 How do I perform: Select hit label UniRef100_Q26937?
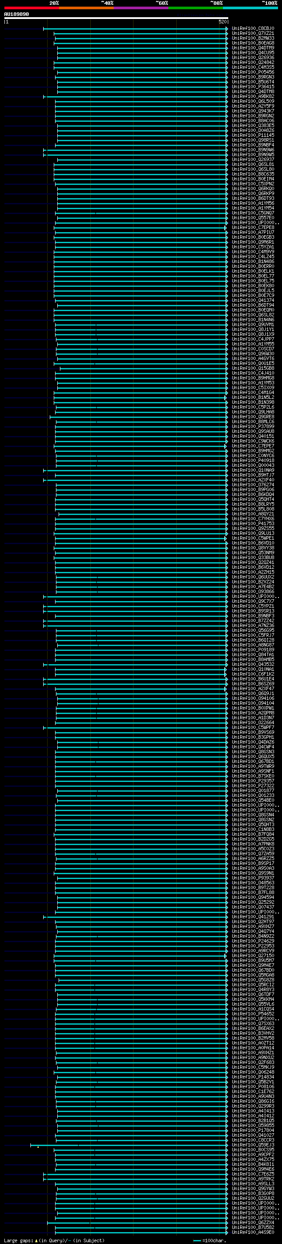pos(253,160)
